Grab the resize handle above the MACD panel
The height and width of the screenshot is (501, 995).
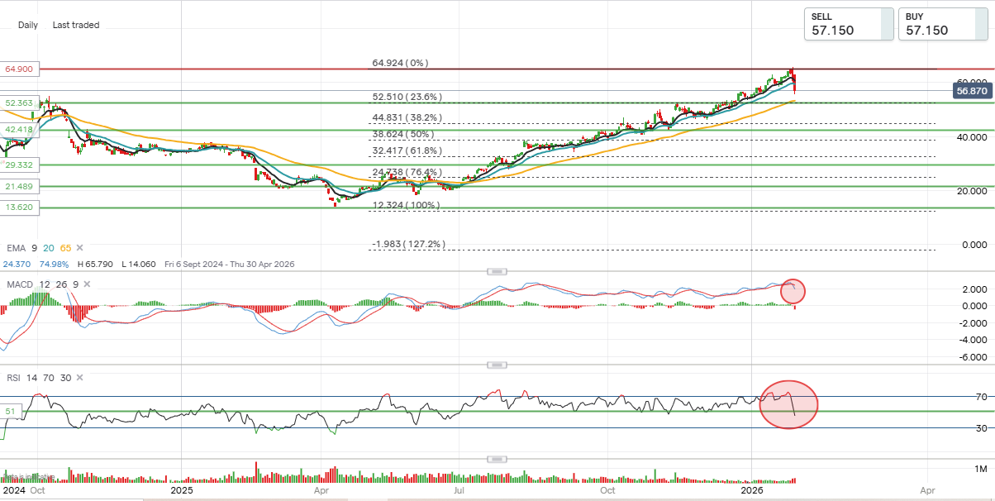496,271
